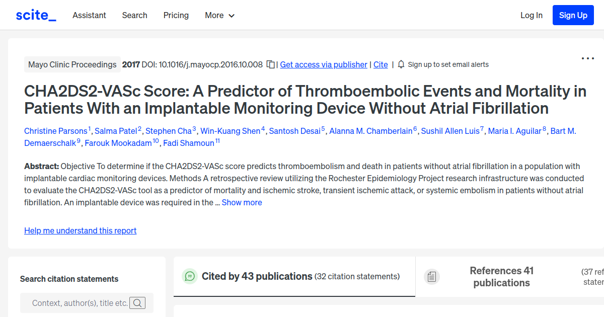Click the bell icon to set email alerts

point(400,64)
